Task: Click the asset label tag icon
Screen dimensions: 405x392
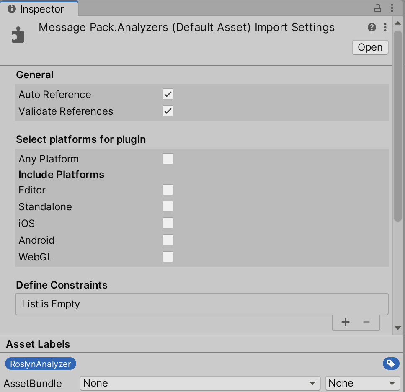Action: tap(391, 364)
